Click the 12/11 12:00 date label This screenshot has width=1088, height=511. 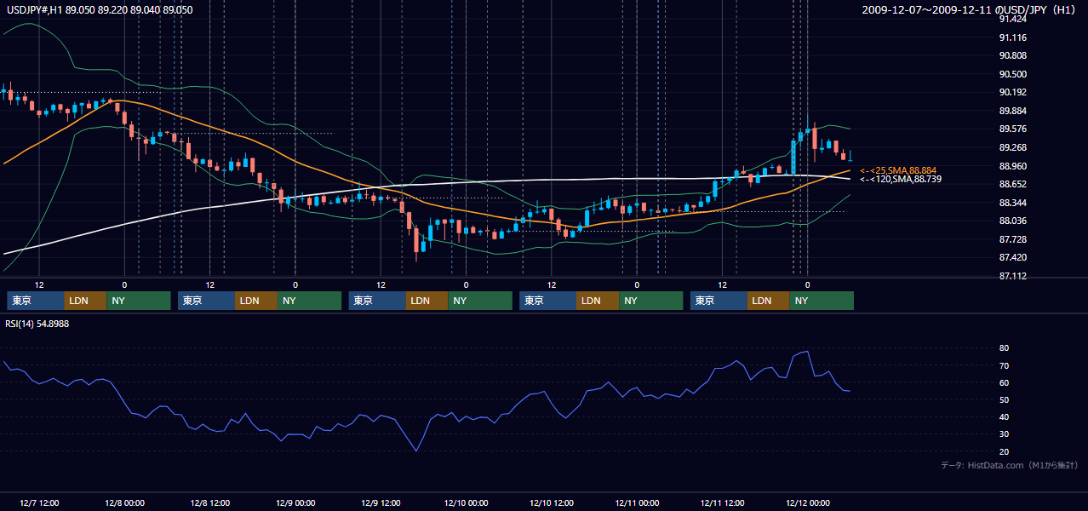pyautogui.click(x=722, y=502)
